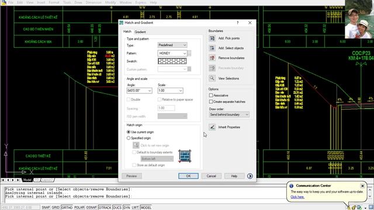374x210 pixels.
Task: Toggle DUCS in status bar
Action: [x=117, y=208]
